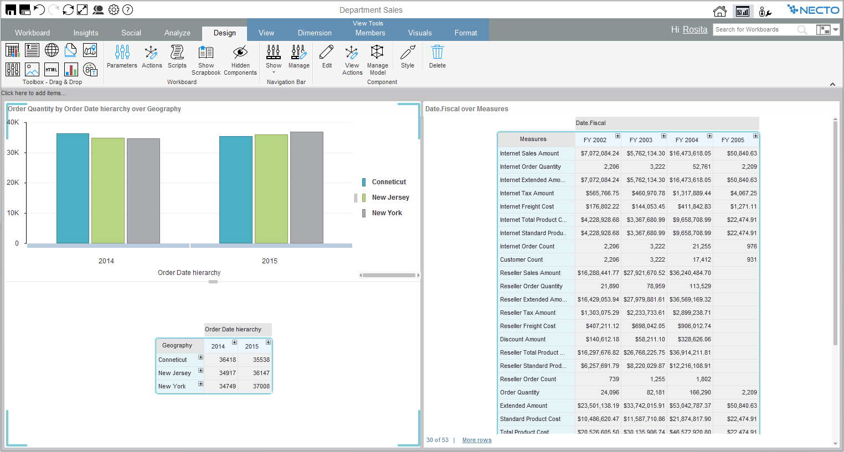
Task: Toggle Hidden Components visibility
Action: tap(240, 53)
